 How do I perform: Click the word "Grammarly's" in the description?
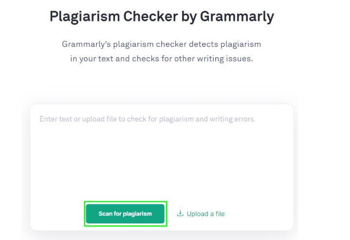[x=84, y=44]
